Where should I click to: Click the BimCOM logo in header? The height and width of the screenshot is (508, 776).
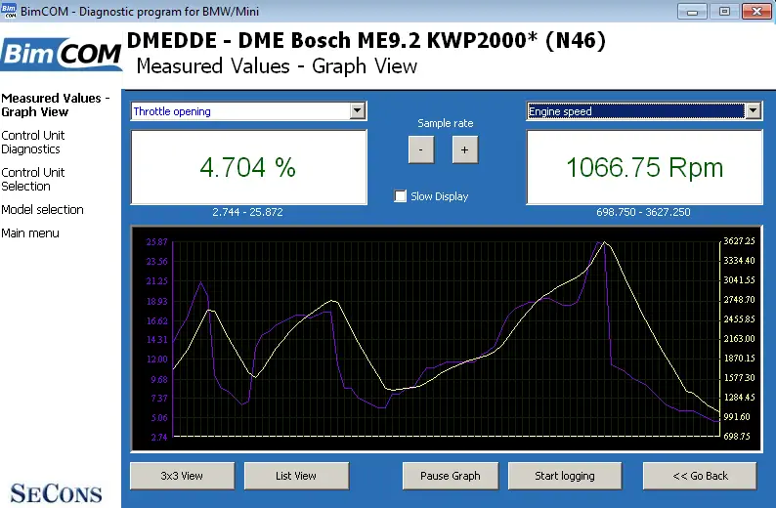point(62,54)
